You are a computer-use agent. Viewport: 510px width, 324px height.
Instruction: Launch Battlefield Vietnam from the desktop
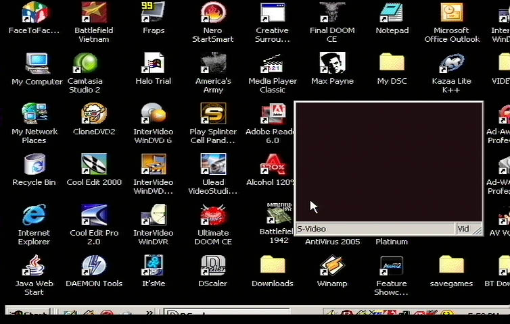pos(93,13)
